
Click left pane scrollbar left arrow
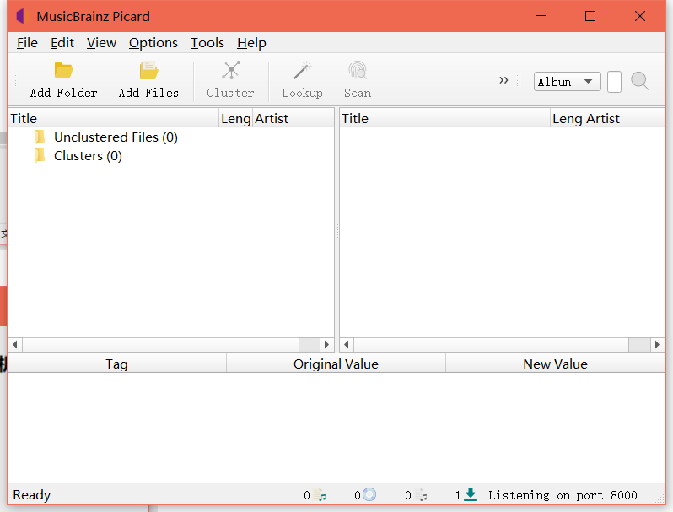15,345
